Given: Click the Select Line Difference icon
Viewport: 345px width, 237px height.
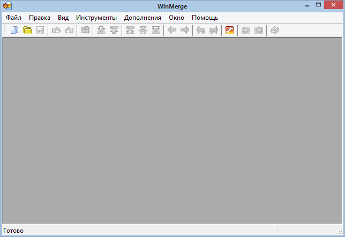Looking at the screenshot, I should point(85,30).
